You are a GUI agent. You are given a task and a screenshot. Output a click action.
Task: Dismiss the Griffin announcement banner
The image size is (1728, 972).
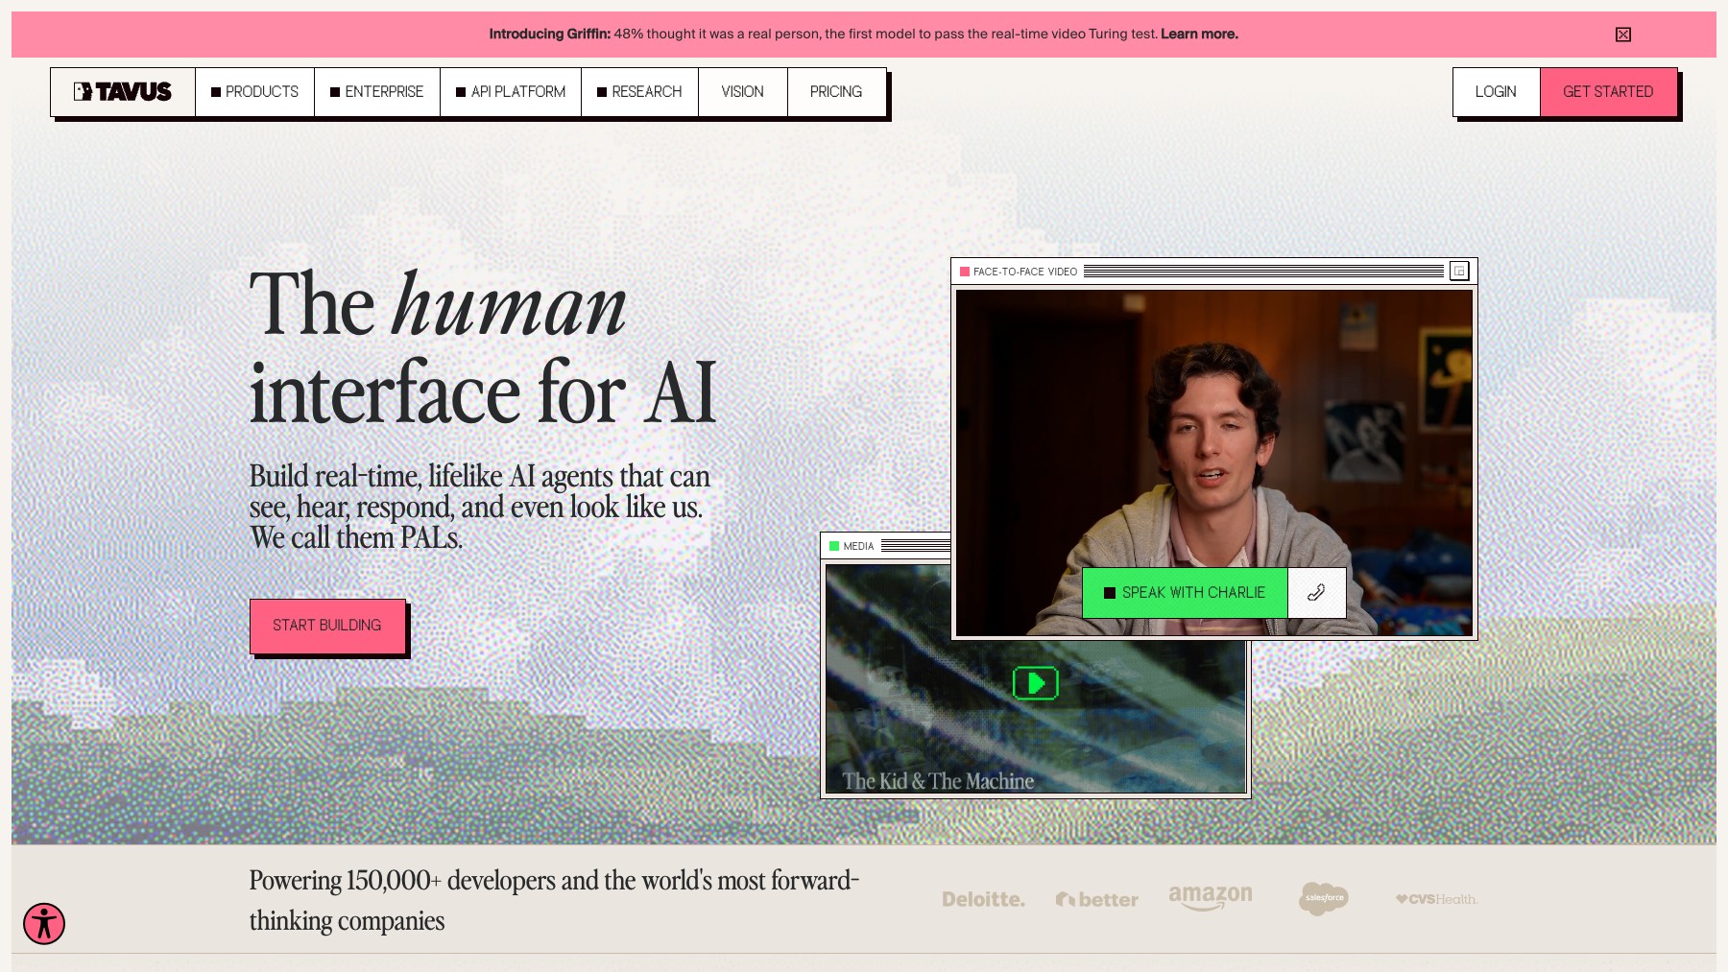pos(1622,35)
